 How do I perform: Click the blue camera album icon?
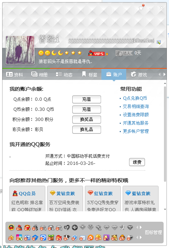(27, 238)
